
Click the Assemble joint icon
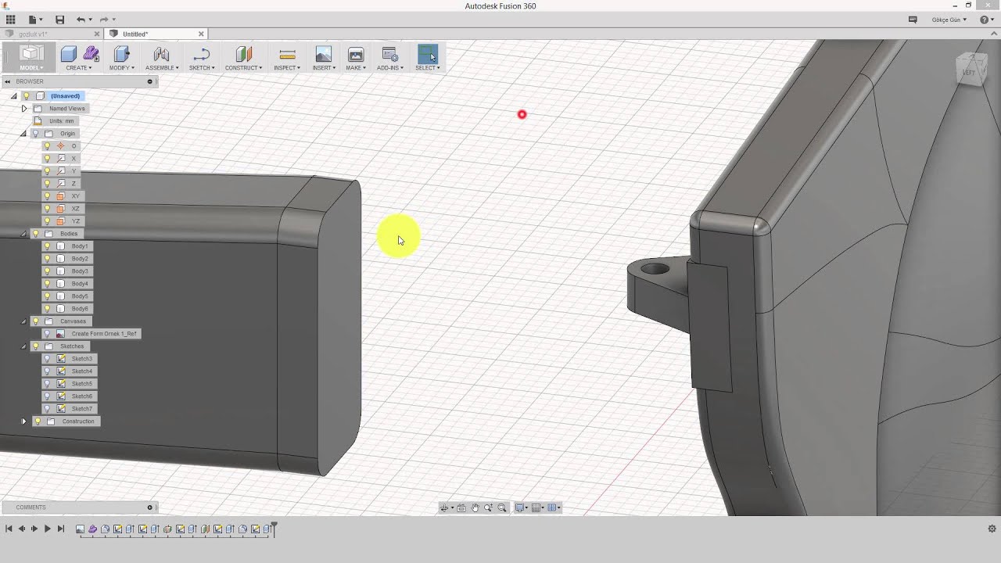(161, 54)
